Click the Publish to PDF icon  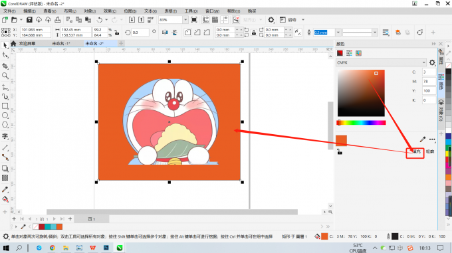[x=150, y=19]
